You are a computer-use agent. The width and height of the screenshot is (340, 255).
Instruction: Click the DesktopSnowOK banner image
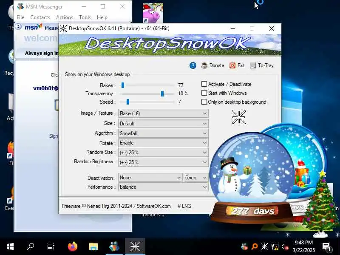[x=170, y=45]
